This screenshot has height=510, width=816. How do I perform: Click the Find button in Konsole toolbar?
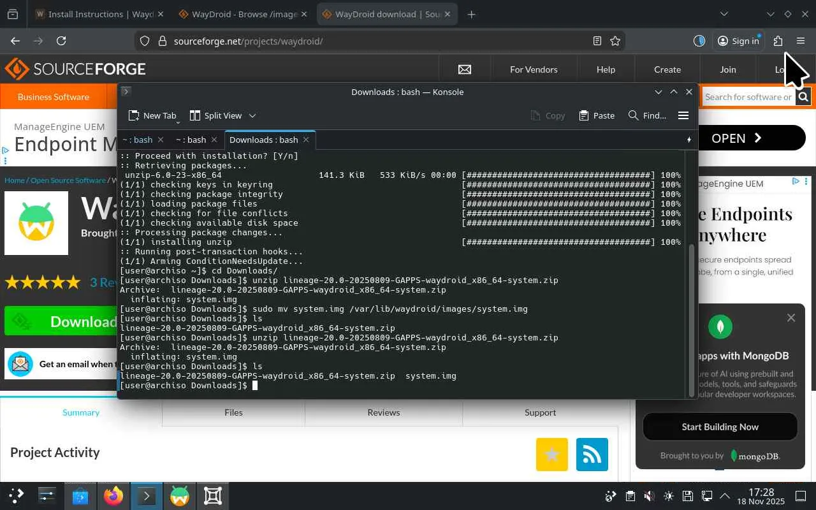point(647,115)
